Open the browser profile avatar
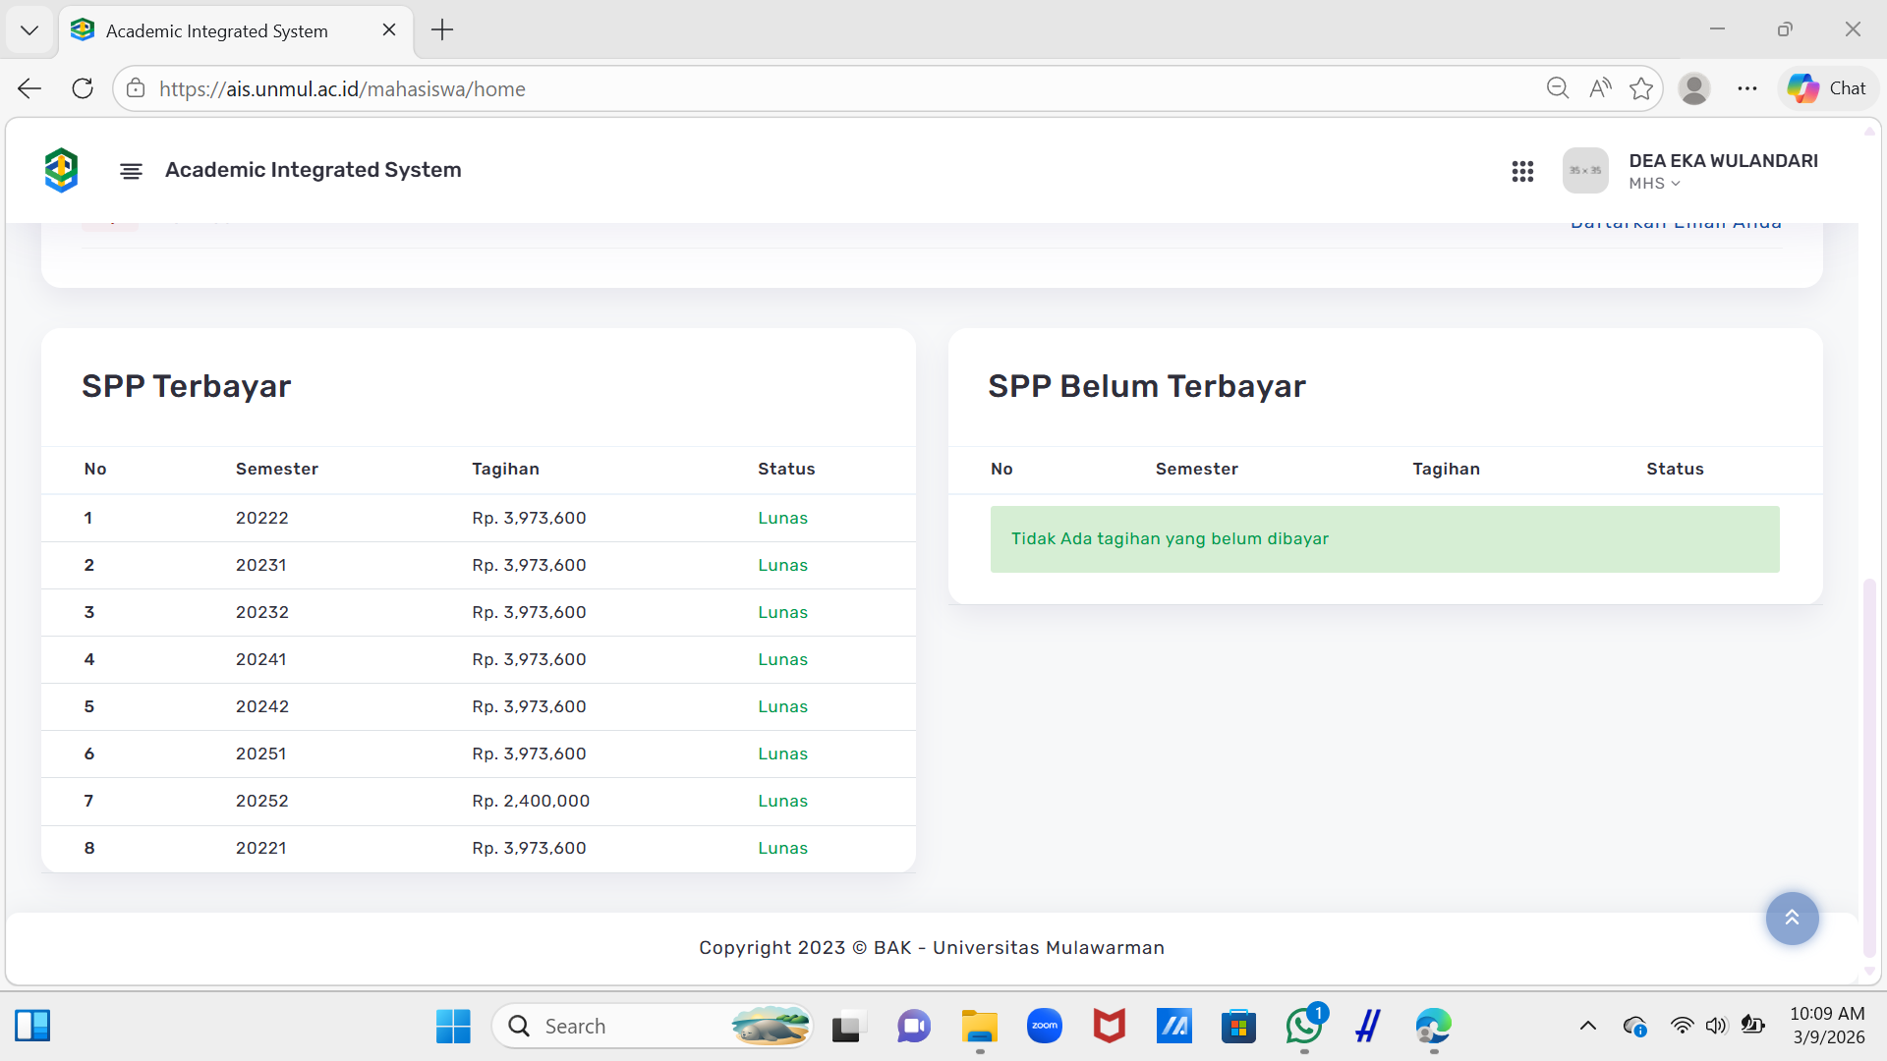 click(1693, 88)
